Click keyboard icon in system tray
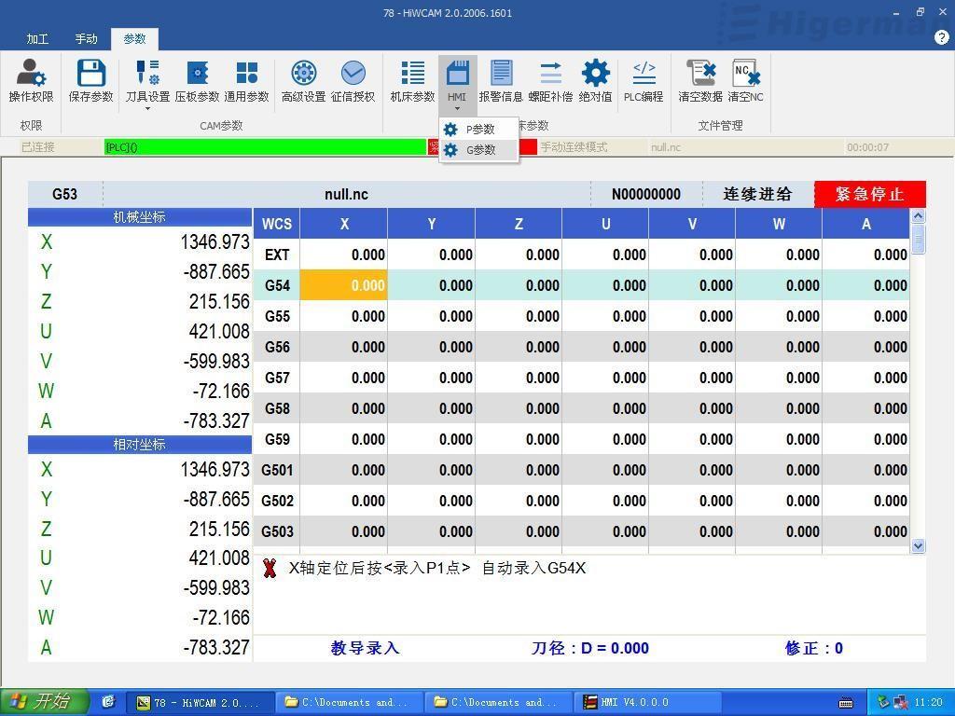 point(846,703)
